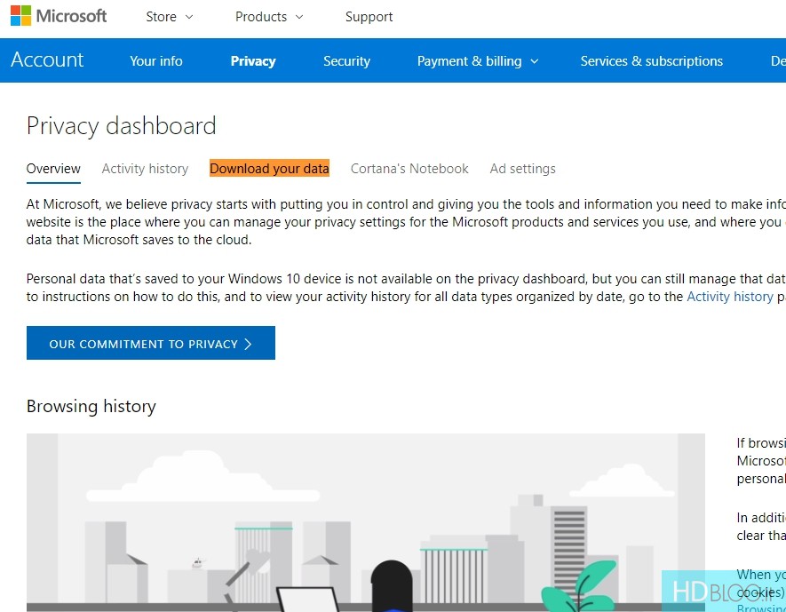Switch to the Activity history tab
The image size is (786, 612).
[x=145, y=169]
